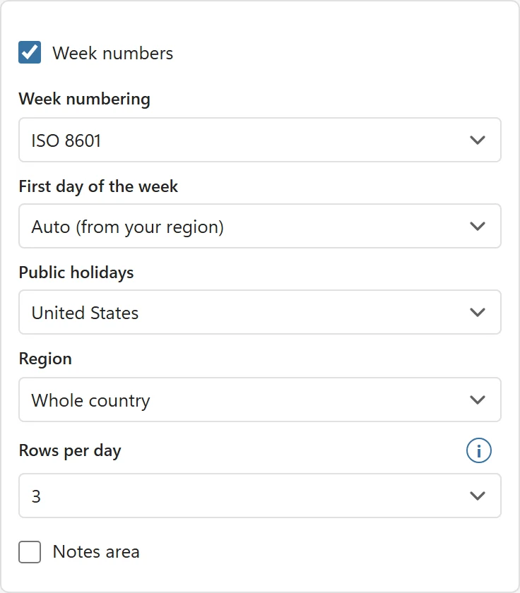Image resolution: width=520 pixels, height=593 pixels.
Task: Open the Public holidays United States dropdown
Action: click(260, 312)
